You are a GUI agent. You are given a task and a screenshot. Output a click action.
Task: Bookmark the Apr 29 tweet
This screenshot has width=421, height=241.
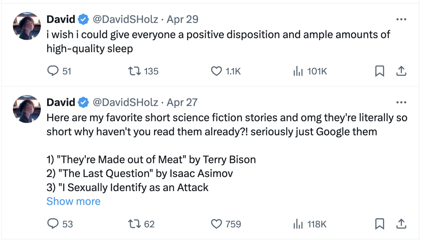[x=380, y=71]
